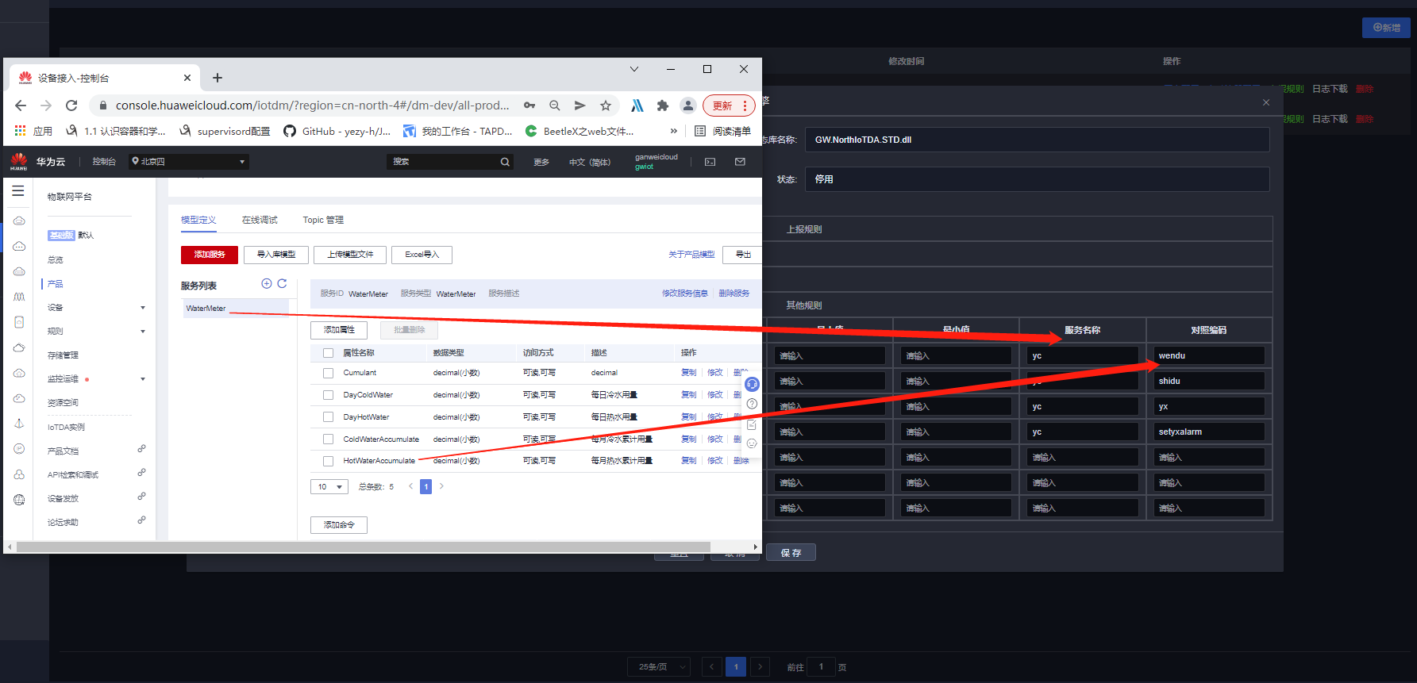Viewport: 1417px width, 683px height.
Task: Tick the DayColdWater row checkbox
Action: point(328,395)
